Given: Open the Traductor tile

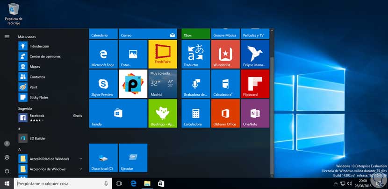Looking at the screenshot, I should (196, 54).
